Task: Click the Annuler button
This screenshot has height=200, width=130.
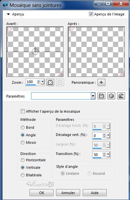Action: pos(68,192)
